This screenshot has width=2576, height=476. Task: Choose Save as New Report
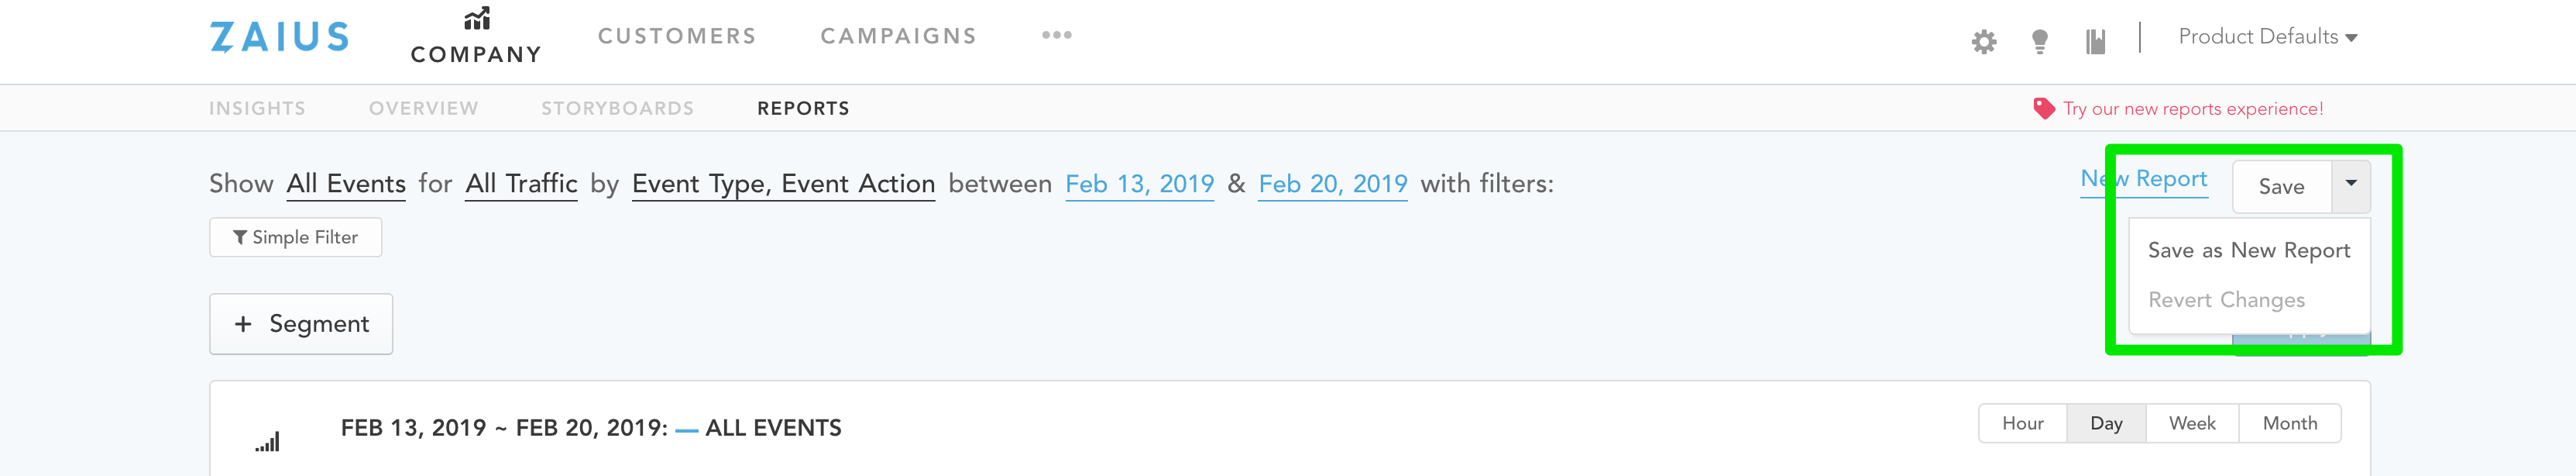click(x=2249, y=250)
